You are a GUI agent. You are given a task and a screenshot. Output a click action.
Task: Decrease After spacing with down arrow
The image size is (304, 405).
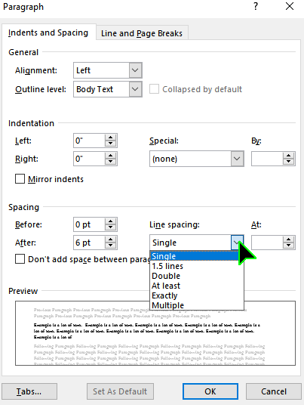coord(110,246)
